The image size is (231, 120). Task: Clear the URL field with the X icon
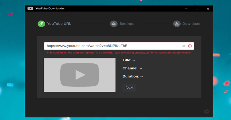pyautogui.click(x=184, y=46)
